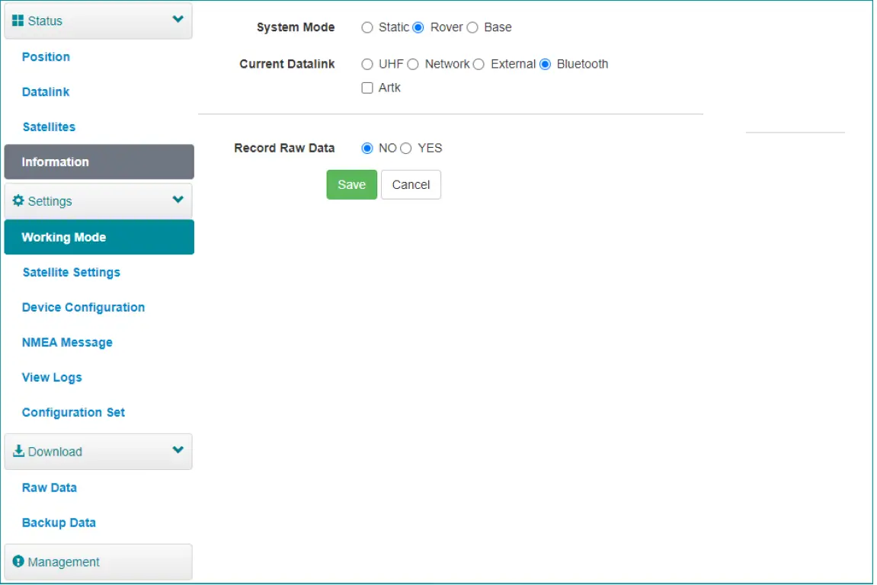Select Static system mode

tap(367, 27)
